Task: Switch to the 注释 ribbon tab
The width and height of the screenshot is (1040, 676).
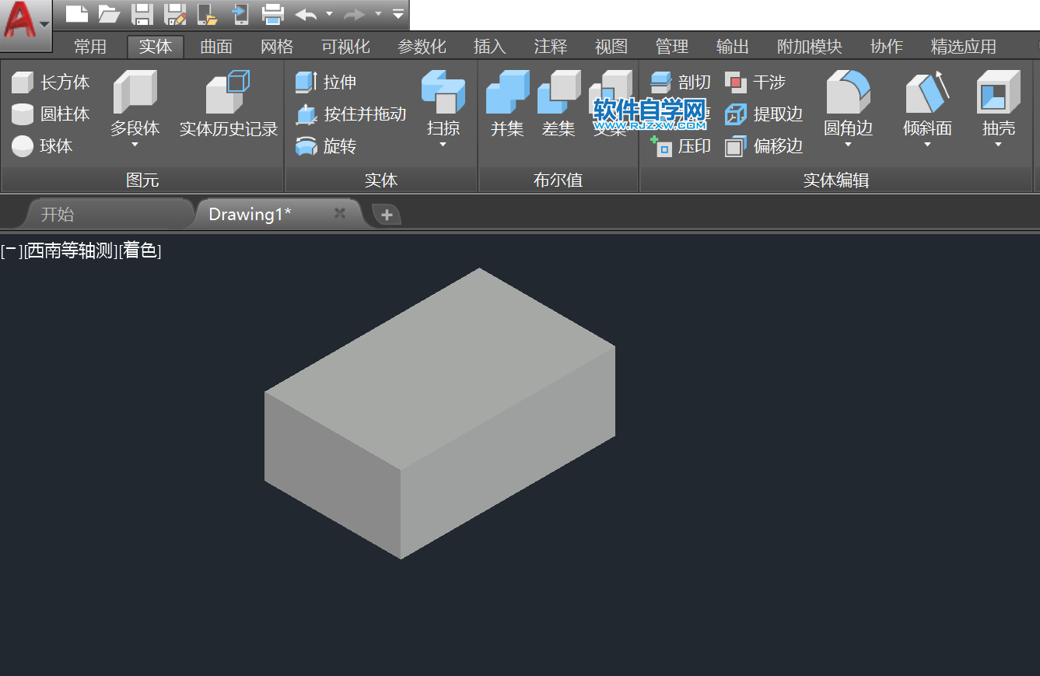Action: [551, 47]
